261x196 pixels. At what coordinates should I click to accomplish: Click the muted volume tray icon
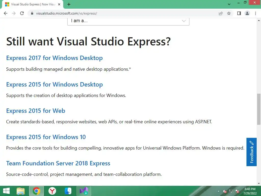click(225, 191)
